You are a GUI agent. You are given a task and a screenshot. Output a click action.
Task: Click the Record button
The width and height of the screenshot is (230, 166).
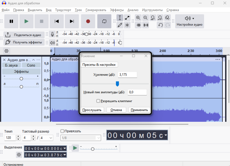(x=88, y=21)
